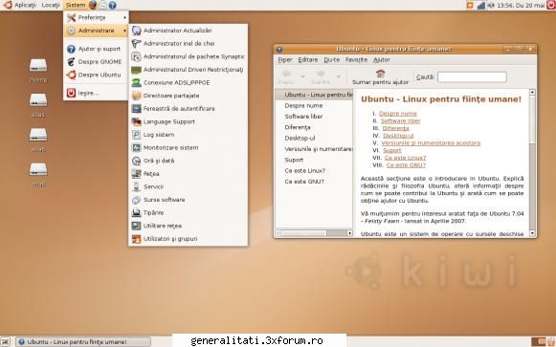Follow the Desktop-ul link
This screenshot has height=347, width=556.
(398, 136)
